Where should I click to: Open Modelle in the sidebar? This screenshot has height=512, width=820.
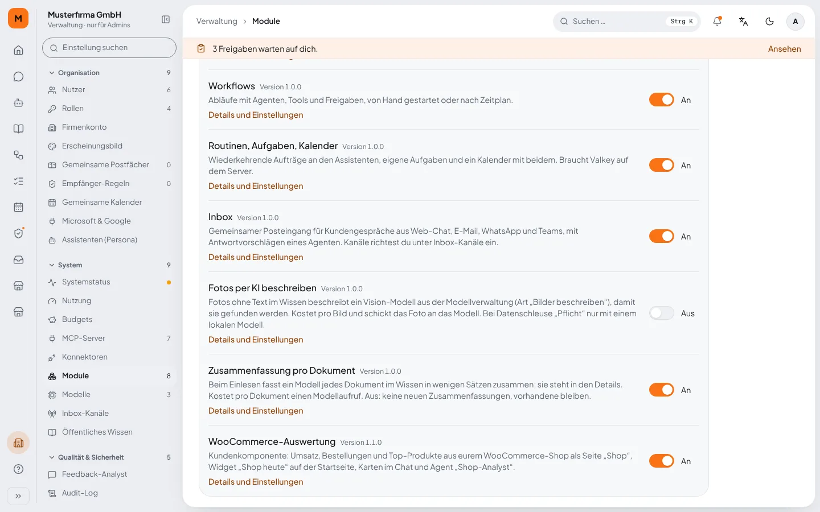click(110, 395)
